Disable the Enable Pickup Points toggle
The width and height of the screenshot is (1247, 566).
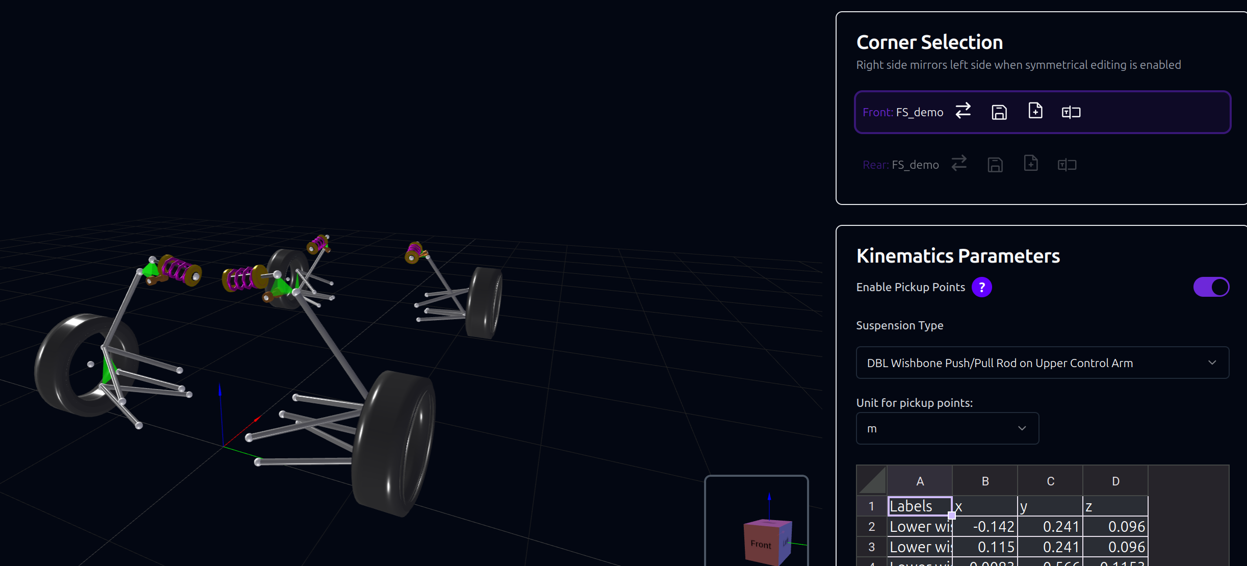pyautogui.click(x=1211, y=287)
